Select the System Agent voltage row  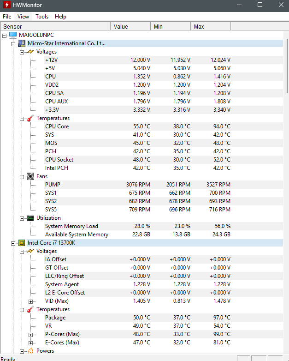[164, 284]
